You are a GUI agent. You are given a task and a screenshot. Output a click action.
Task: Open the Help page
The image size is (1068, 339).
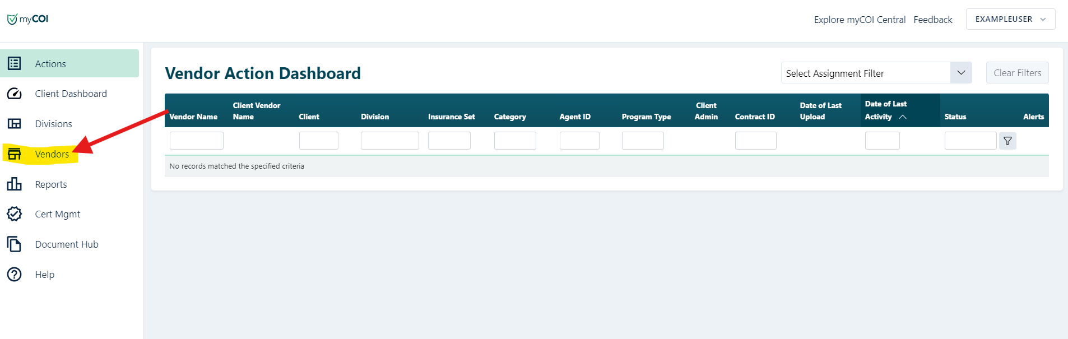pyautogui.click(x=44, y=275)
